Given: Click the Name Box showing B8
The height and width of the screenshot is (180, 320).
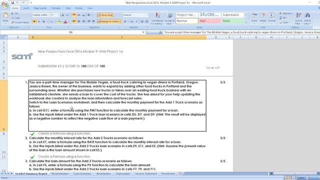Looking at the screenshot, I should coord(70,32).
